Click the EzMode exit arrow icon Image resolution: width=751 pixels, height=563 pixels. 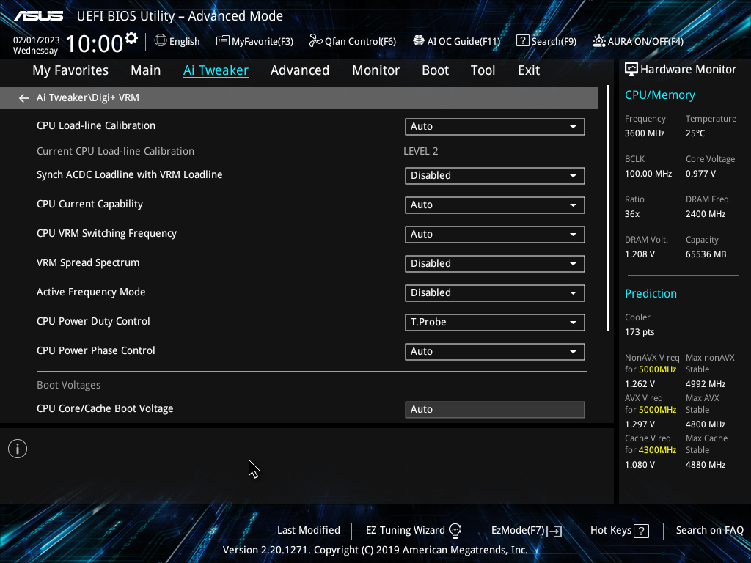pyautogui.click(x=554, y=531)
